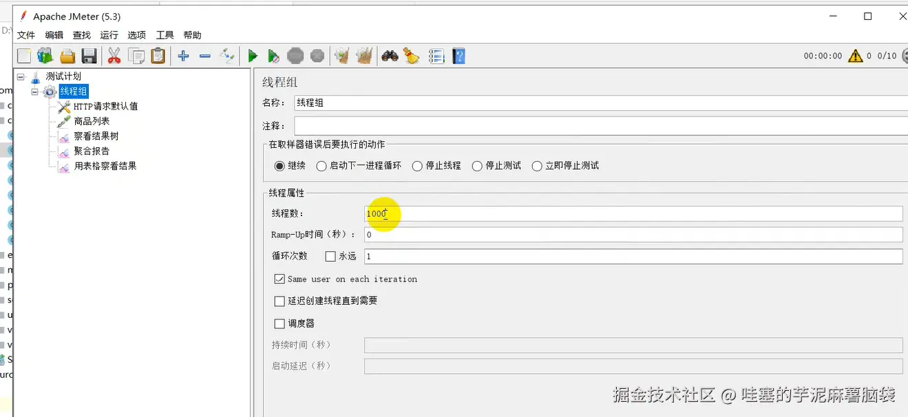Select HTTP请求默认值 in the tree
This screenshot has width=908, height=417.
click(x=106, y=107)
